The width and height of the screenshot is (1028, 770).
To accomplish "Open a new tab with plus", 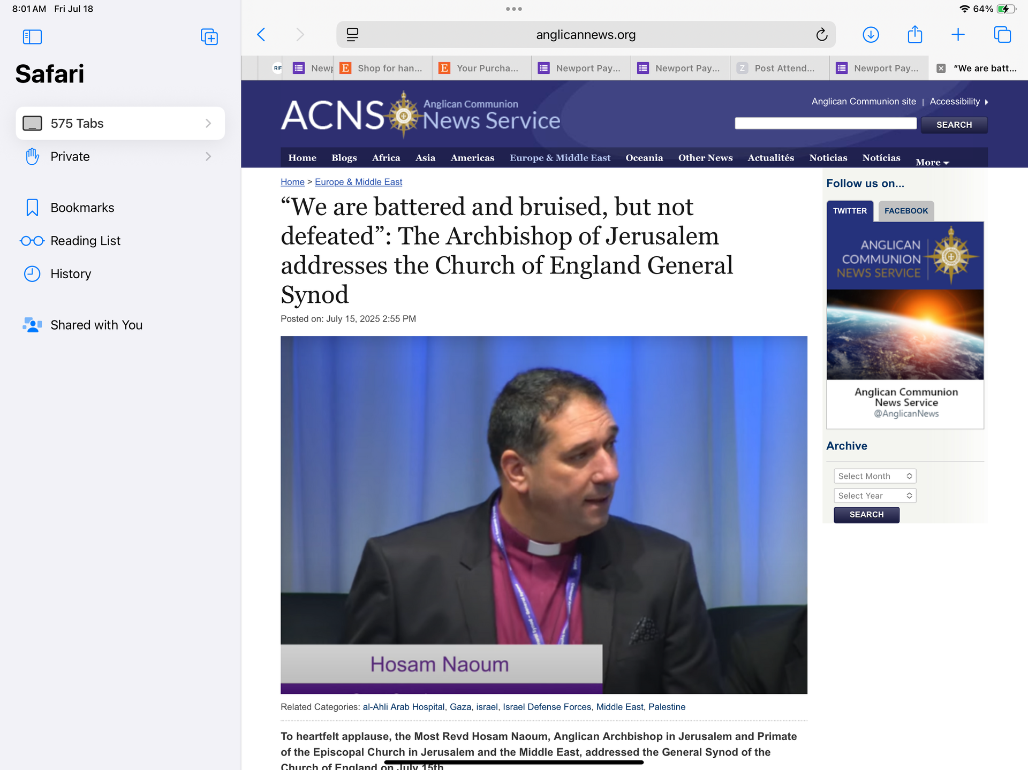I will [958, 35].
